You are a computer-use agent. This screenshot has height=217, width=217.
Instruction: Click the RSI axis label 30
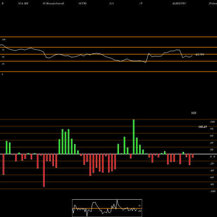[x=3, y=64]
